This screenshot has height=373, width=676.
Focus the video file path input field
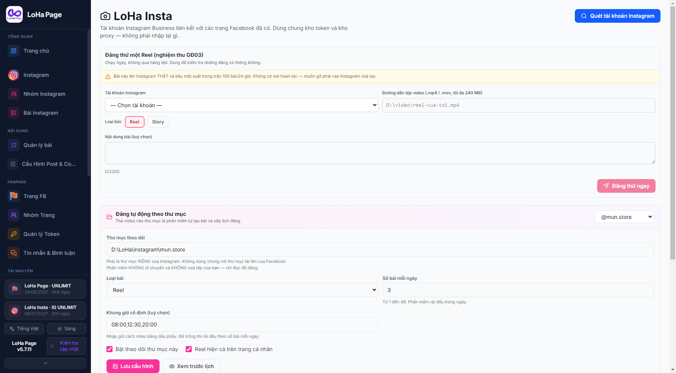pyautogui.click(x=519, y=105)
